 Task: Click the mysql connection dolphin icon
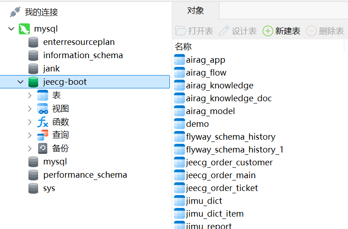click(24, 29)
